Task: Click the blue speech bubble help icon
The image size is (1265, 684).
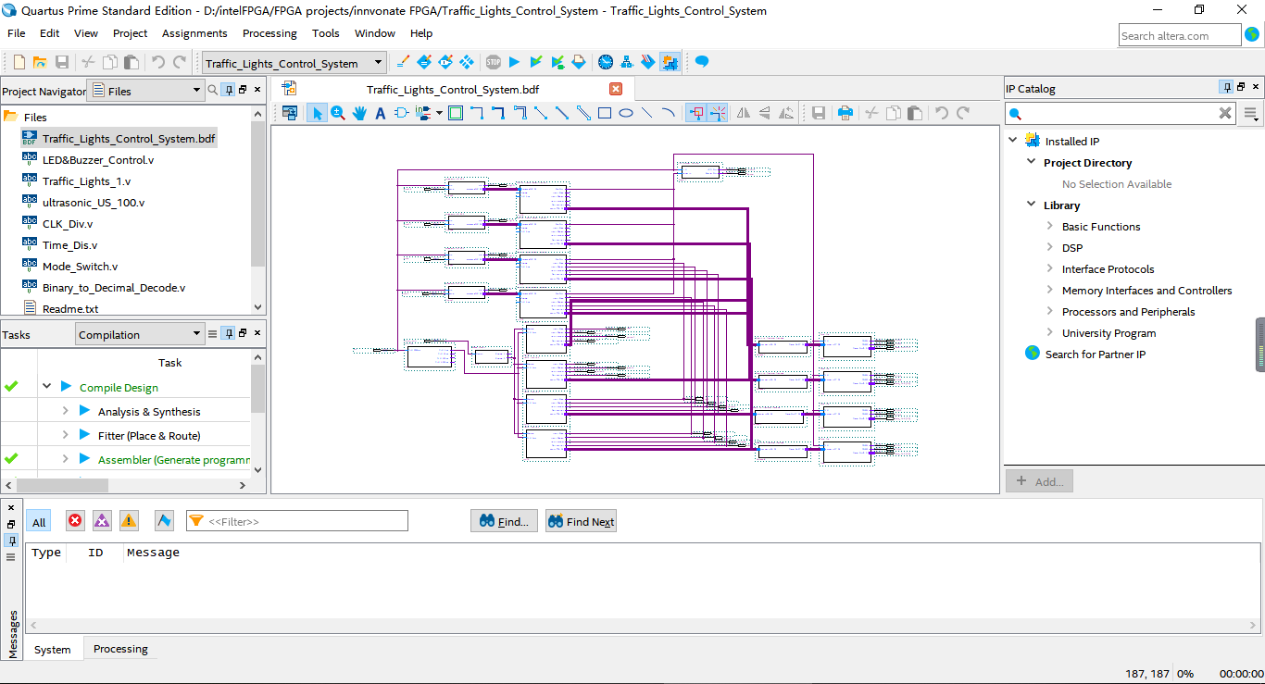Action: [x=702, y=62]
